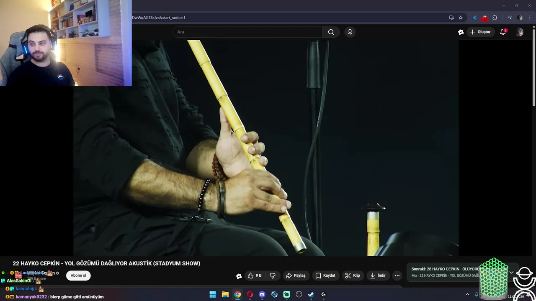Like the video with thumbs up
This screenshot has width=536, height=301.
pos(254,275)
